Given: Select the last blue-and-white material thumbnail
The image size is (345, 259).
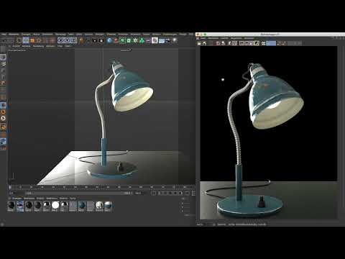Looking at the screenshot, I should tap(109, 206).
